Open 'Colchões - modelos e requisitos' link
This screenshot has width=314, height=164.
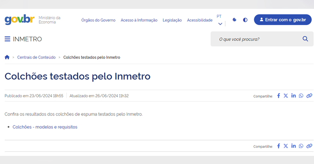click(45, 127)
